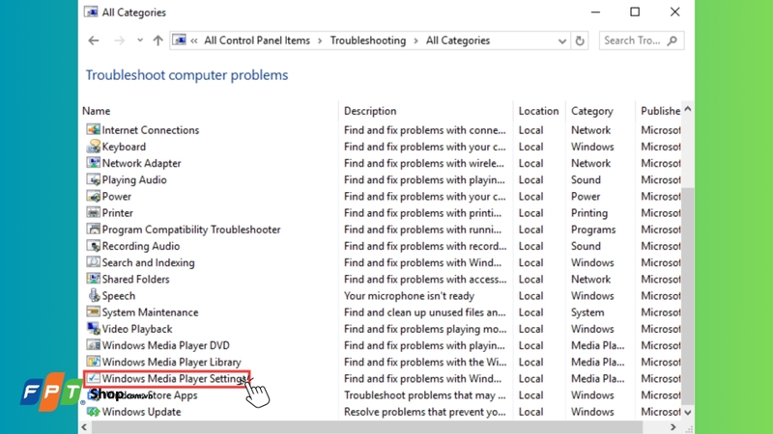Click the Recording Audio icon
773x434 pixels.
pyautogui.click(x=93, y=246)
